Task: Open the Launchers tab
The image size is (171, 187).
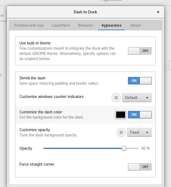Action: [61, 25]
